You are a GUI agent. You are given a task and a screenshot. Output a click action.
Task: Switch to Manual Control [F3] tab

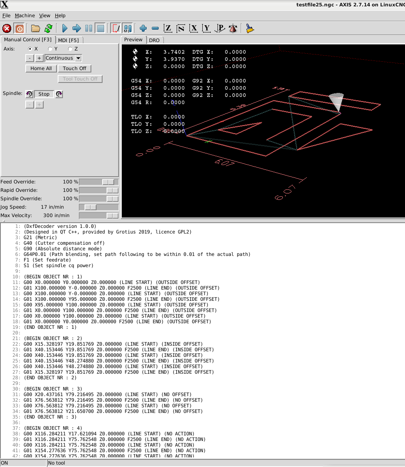pyautogui.click(x=28, y=40)
